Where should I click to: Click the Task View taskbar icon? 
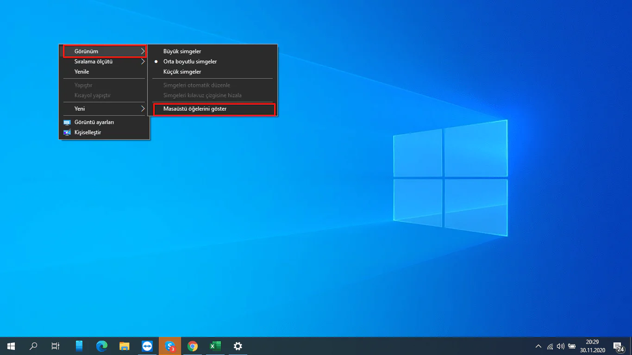55,346
